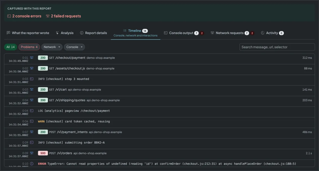Image resolution: width=319 pixels, height=171 pixels.
Task: Click the list icon beside Timeline
Action: (125, 31)
